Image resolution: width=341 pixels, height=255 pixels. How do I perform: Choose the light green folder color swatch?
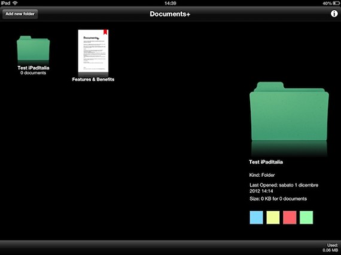click(306, 217)
